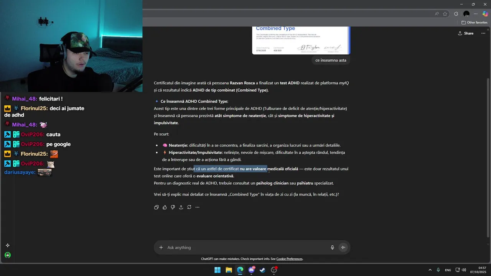Click OviP206's message 'pe google'
Viewport: 491px width, 276px height.
[59, 144]
